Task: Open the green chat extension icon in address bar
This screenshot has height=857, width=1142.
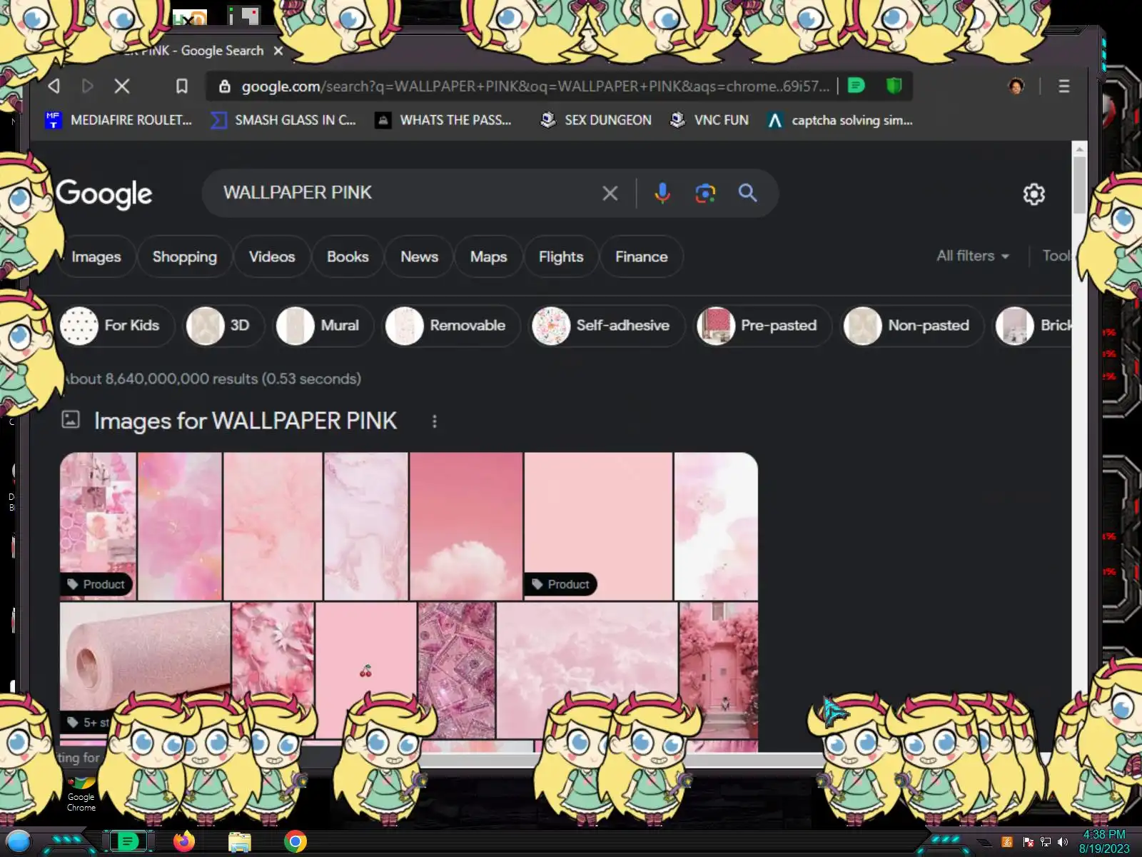Action: 856,86
